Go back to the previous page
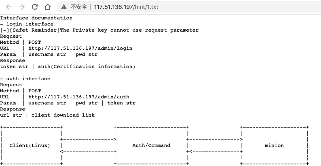 tap(9, 7)
